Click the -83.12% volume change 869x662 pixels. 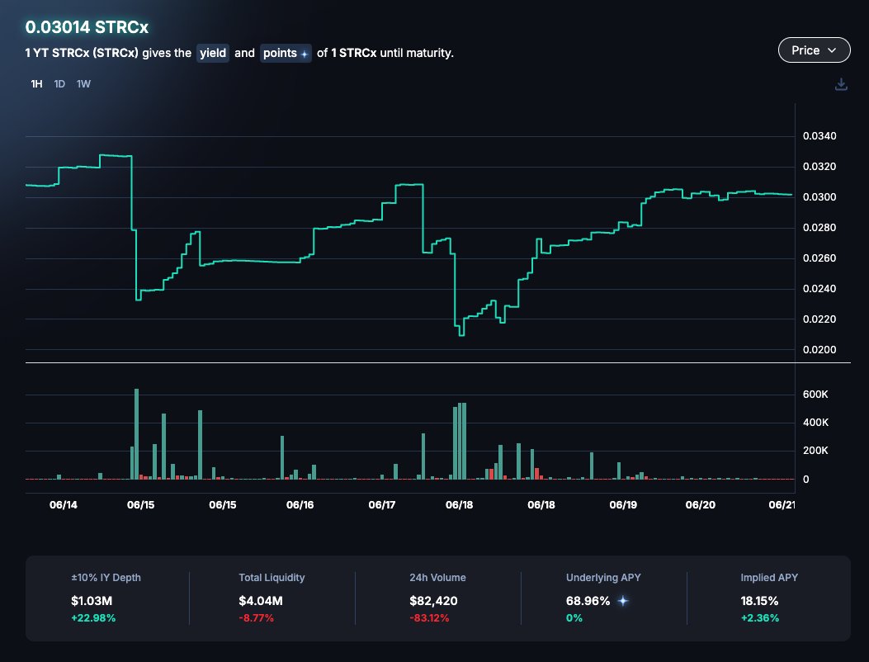click(x=429, y=618)
